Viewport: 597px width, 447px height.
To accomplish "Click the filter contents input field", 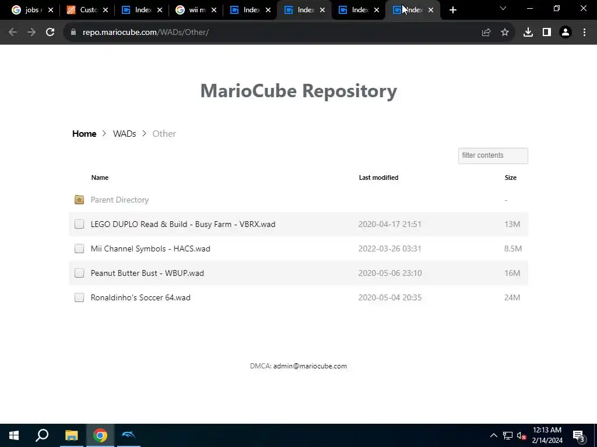I will pos(493,156).
